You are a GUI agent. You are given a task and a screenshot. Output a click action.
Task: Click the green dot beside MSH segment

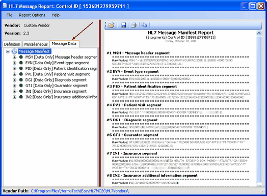21,57
